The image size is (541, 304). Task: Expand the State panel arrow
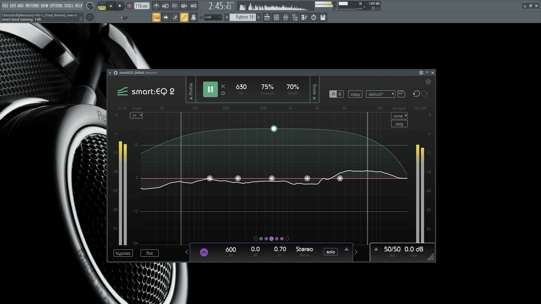[314, 98]
